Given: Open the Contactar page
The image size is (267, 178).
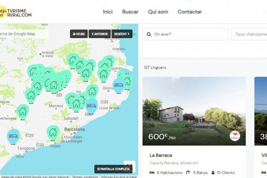Looking at the screenshot, I should (190, 12).
